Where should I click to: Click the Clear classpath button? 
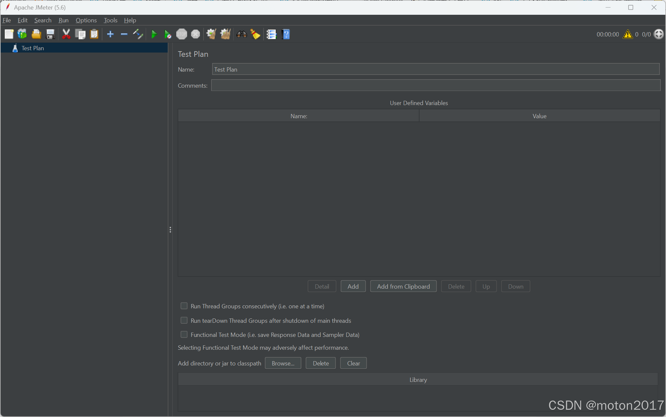[354, 363]
